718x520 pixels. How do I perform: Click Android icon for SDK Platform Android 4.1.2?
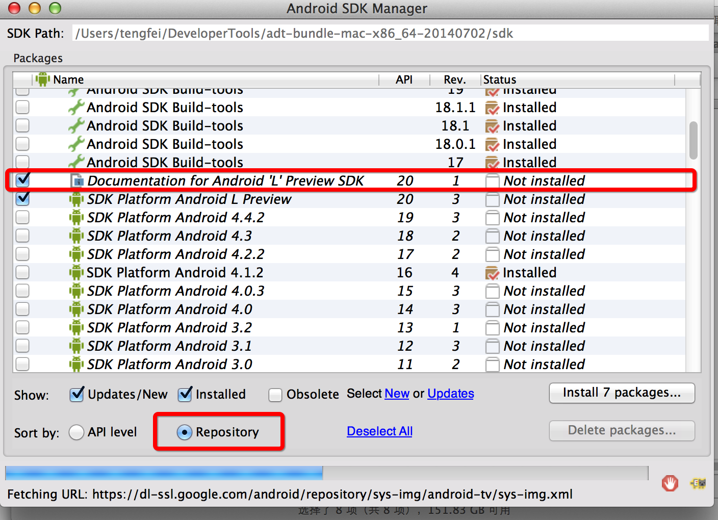click(76, 273)
